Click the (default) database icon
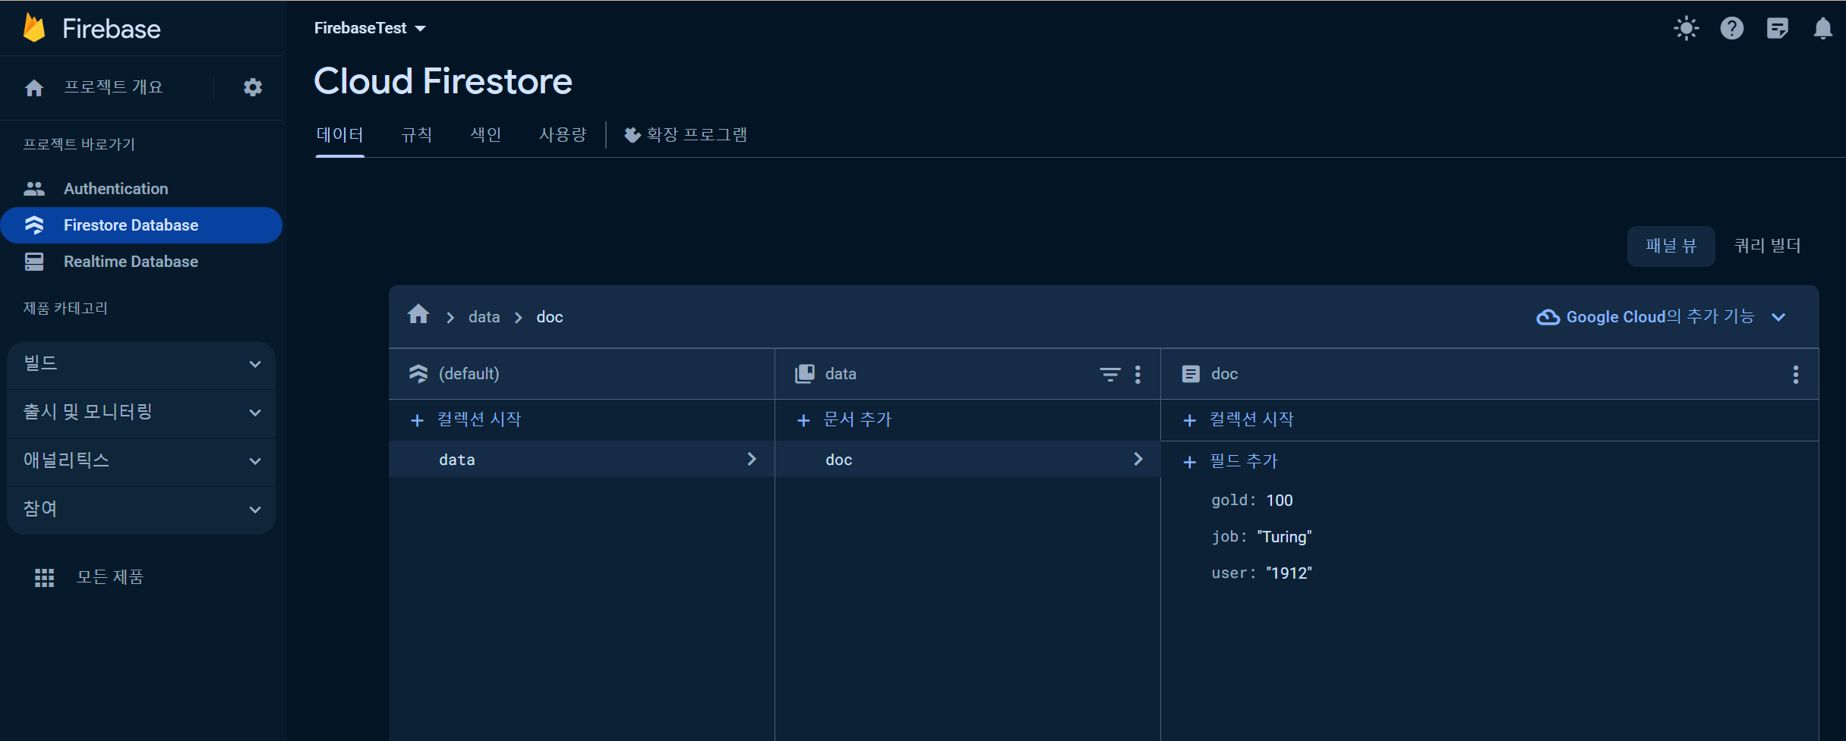This screenshot has height=741, width=1846. pos(418,374)
